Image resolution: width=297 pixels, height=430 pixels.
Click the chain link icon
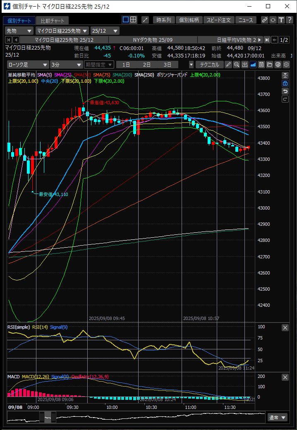coord(265,20)
